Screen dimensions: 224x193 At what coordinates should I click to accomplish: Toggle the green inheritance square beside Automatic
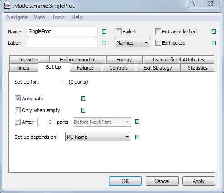pyautogui.click(x=83, y=99)
